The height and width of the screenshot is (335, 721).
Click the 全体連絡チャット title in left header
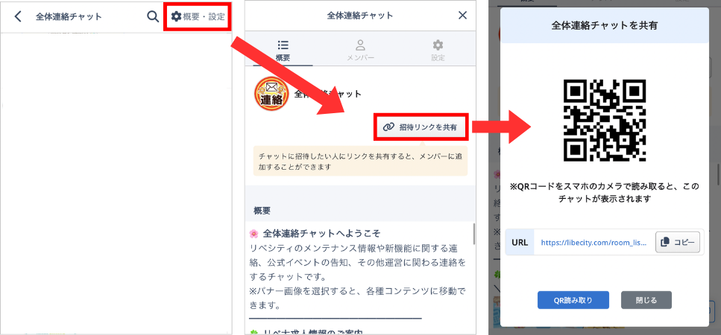69,16
